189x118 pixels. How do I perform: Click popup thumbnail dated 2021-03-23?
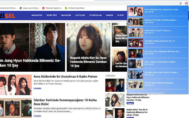click(x=136, y=74)
